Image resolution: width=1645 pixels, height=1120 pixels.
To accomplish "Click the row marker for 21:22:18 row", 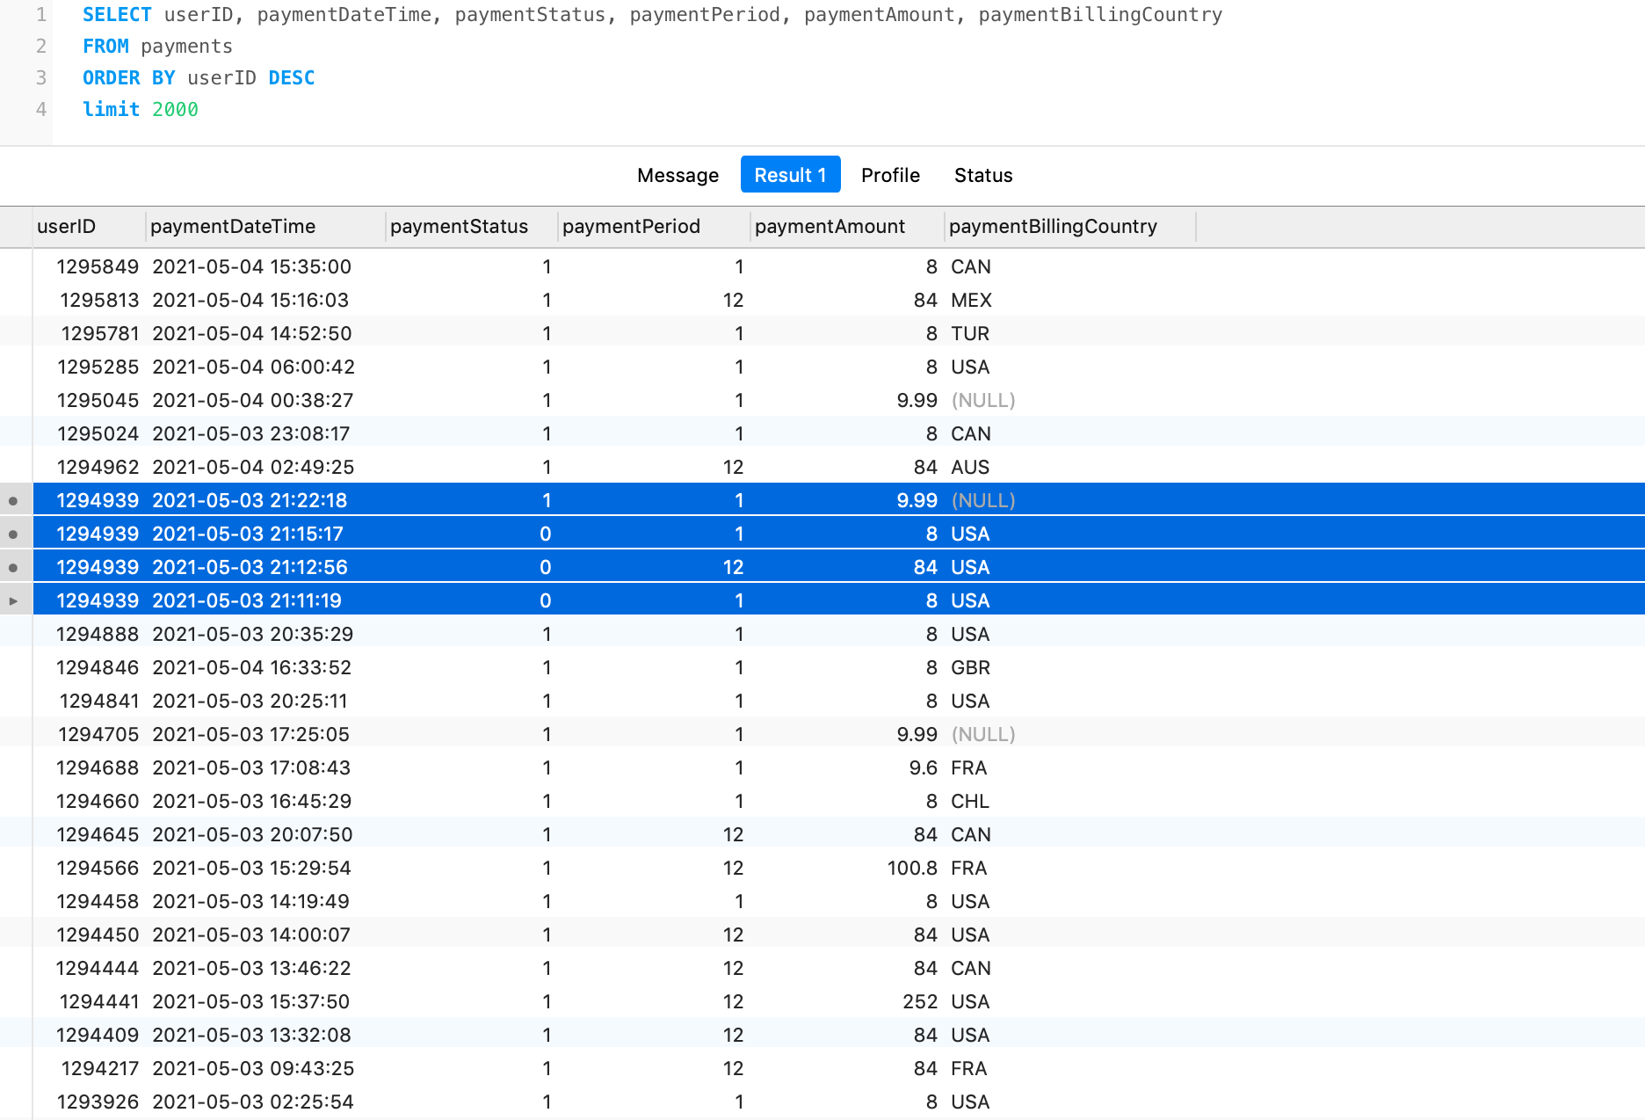I will tap(13, 501).
